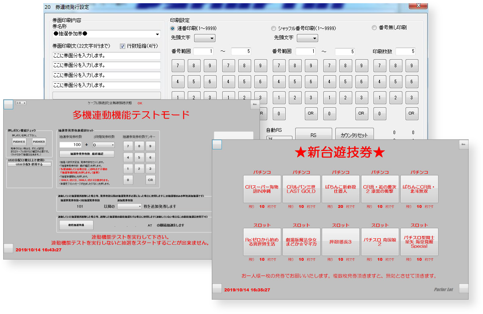Click the 継続抽選準備 button
Viewport: 483px width, 314px height.
click(x=76, y=225)
